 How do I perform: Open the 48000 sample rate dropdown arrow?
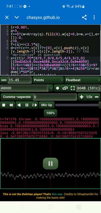51,88
